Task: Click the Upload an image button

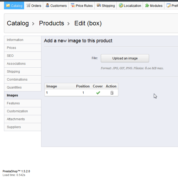Action: pyautogui.click(x=125, y=58)
